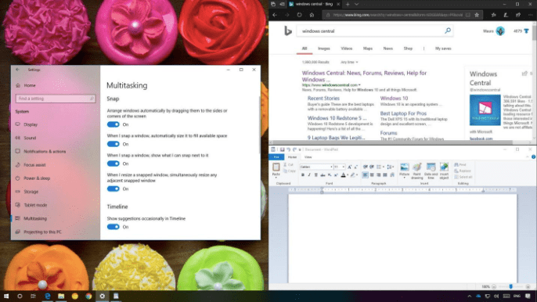Viewport: 537px width, 302px height.
Task: Open Edge Favorites hub icon
Action: pyautogui.click(x=493, y=15)
